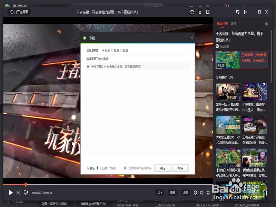Switch to the 播放列表 tab

(222, 23)
